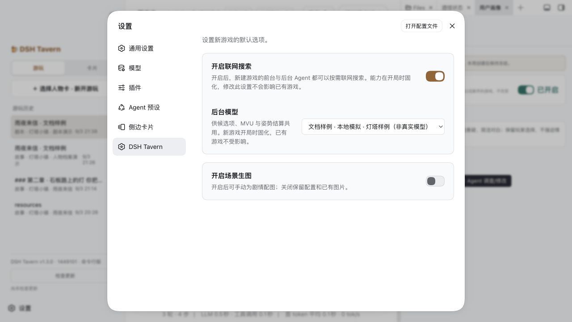The width and height of the screenshot is (572, 322).
Task: Enable the 开启场景生图 toggle
Action: point(435,181)
